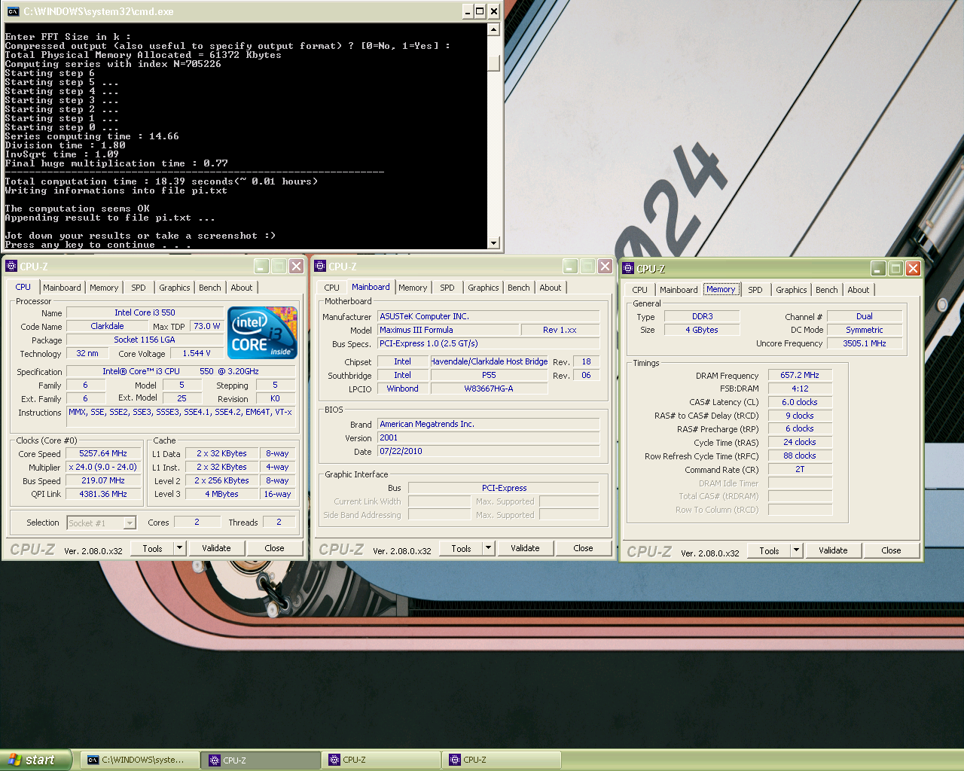The image size is (964, 771).
Task: Click the cmd window scroll down arrow
Action: click(x=494, y=242)
